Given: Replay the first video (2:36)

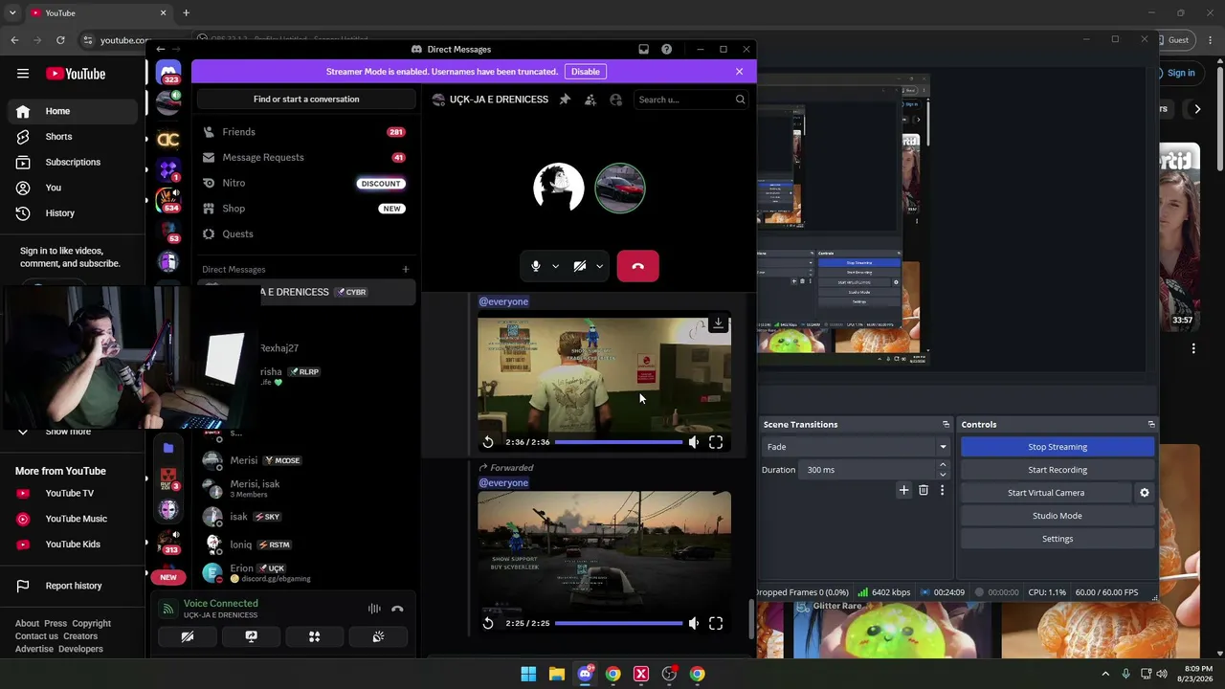Looking at the screenshot, I should (488, 442).
